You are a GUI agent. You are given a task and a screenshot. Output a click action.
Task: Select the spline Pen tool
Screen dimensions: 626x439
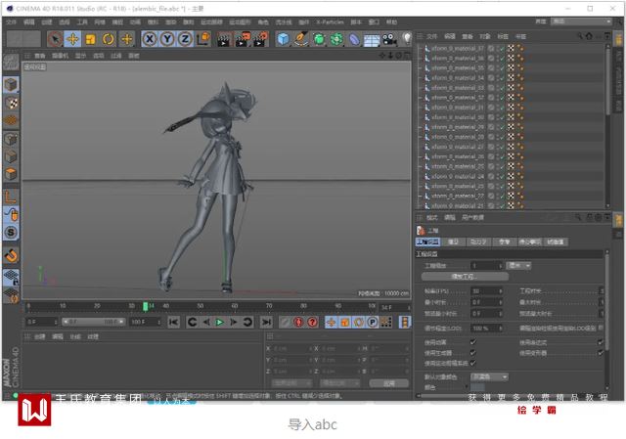(x=300, y=39)
